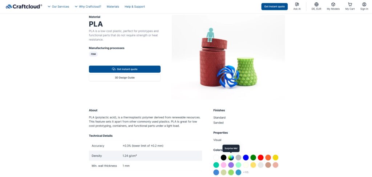Open the My Cart icon
The width and height of the screenshot is (372, 177).
tap(350, 4)
